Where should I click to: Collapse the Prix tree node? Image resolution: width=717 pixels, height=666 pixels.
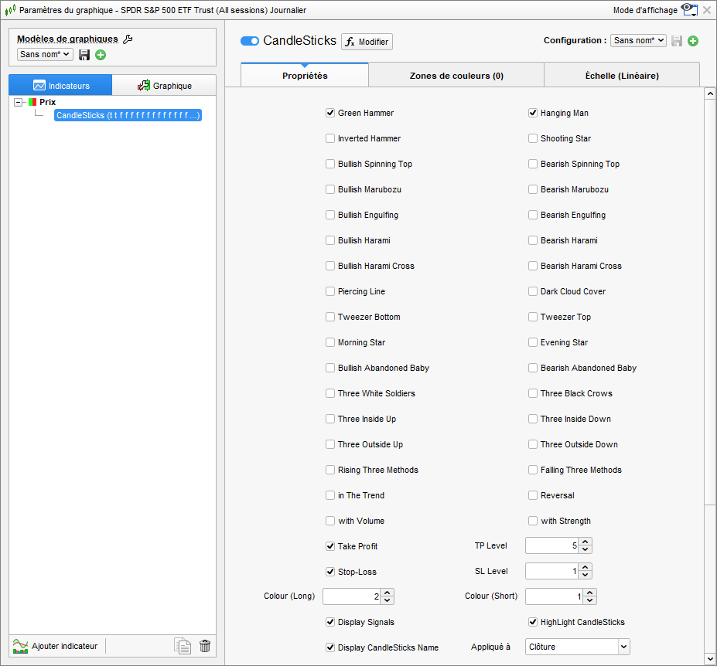pyautogui.click(x=19, y=102)
